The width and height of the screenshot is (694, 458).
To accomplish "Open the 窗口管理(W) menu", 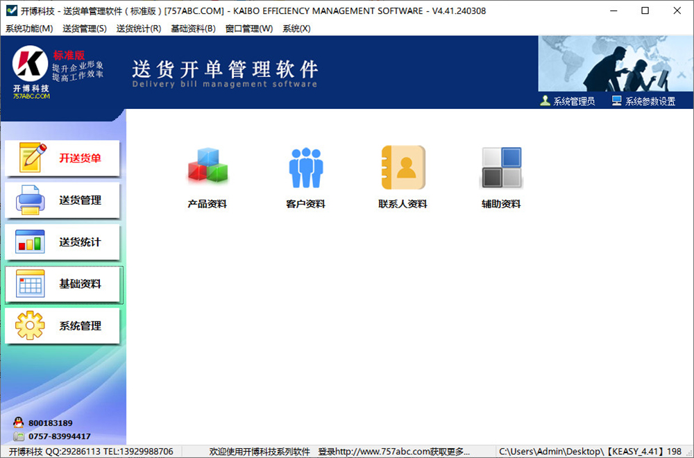I will click(249, 28).
